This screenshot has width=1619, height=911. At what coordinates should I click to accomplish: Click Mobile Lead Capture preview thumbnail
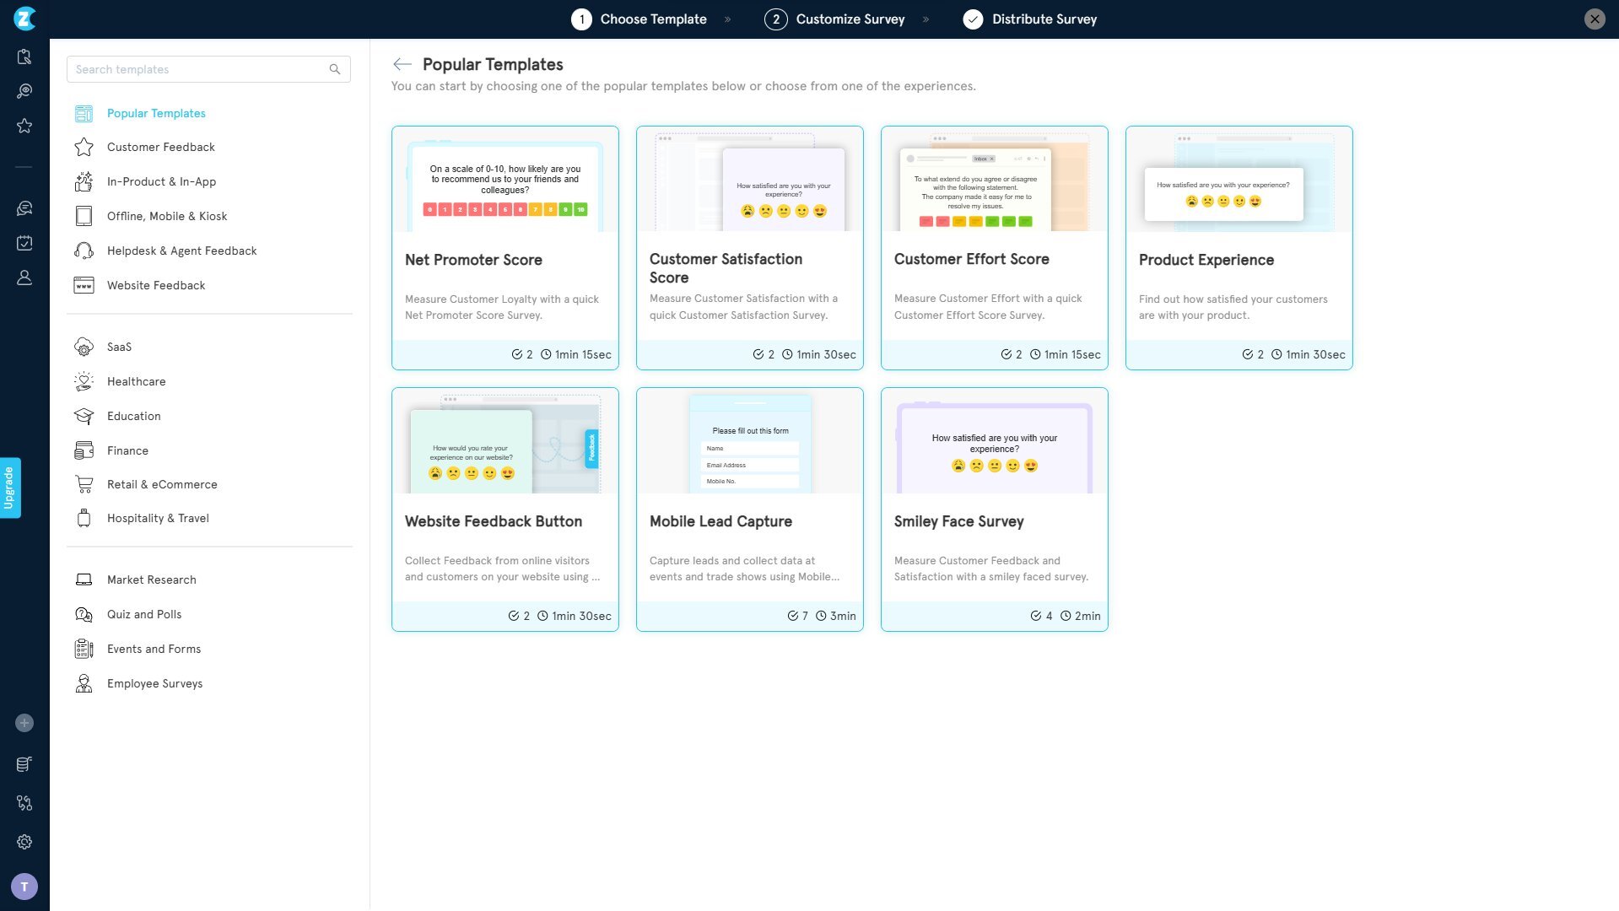750,441
